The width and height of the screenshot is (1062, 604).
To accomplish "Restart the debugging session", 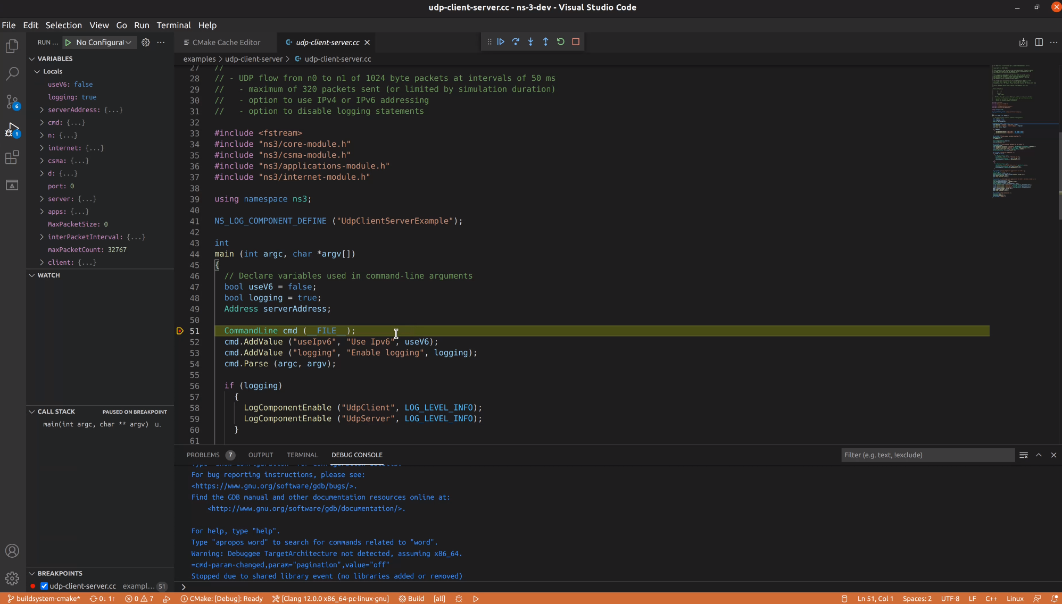I will 560,42.
